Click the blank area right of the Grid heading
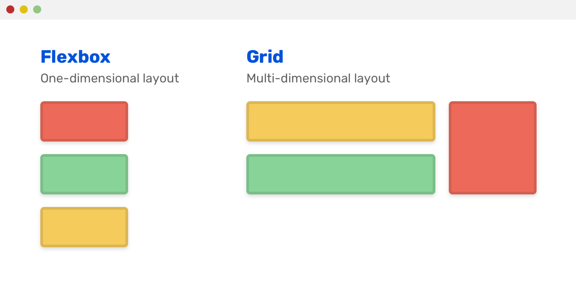 pos(403,57)
